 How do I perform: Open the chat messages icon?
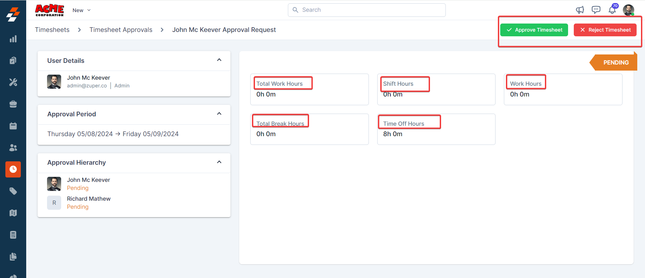point(596,10)
